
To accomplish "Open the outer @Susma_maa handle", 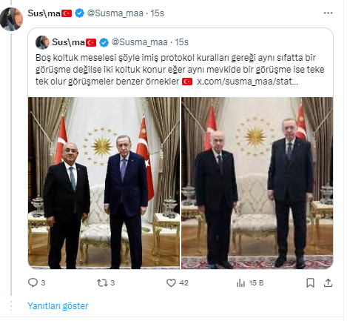I will 115,13.
